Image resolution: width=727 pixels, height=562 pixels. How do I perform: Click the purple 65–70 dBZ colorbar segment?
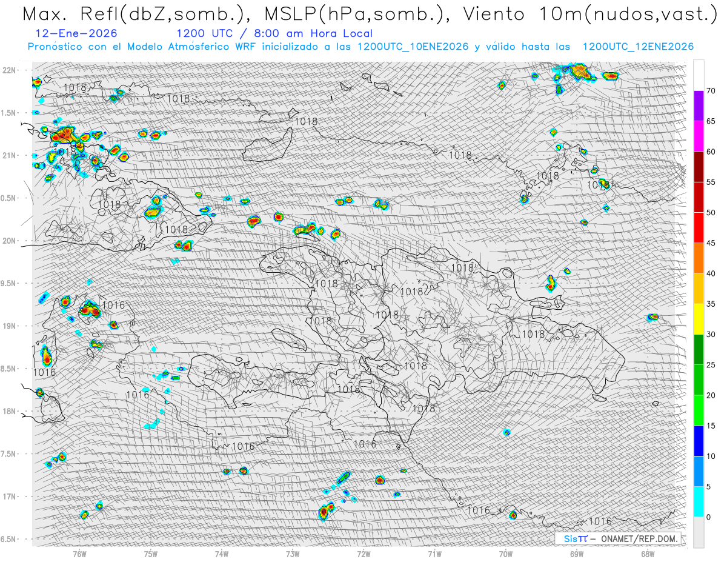coord(699,106)
